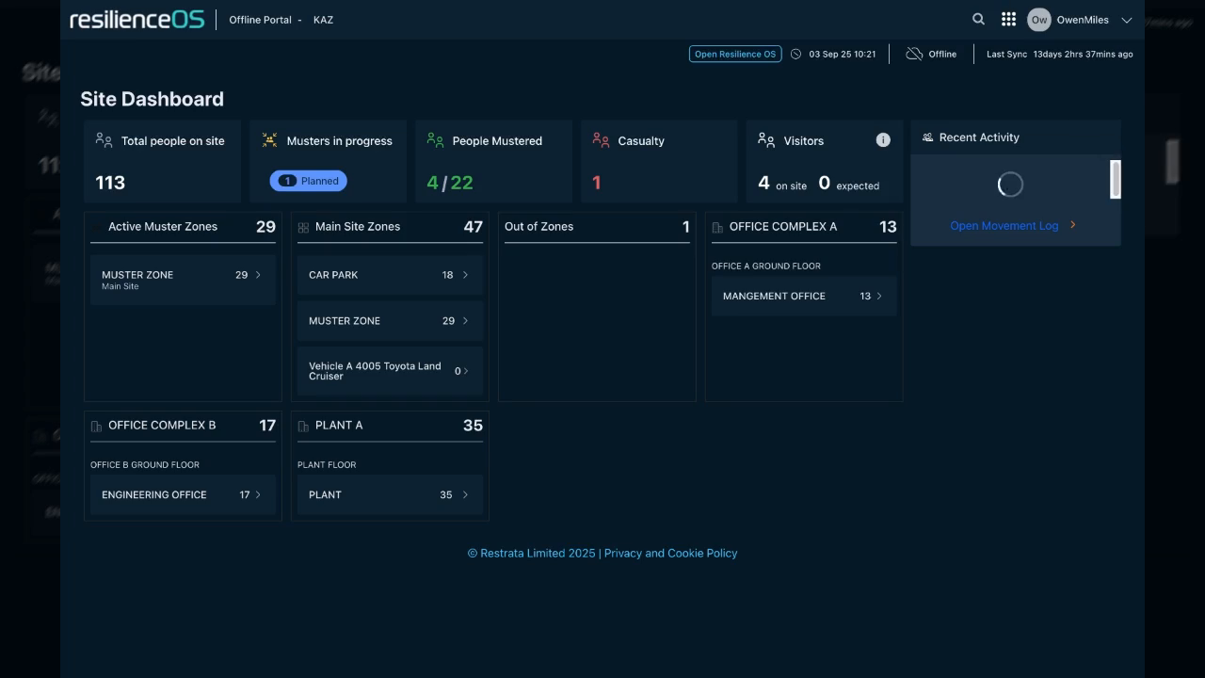
Task: Open the PLANT zone row
Action: (390, 494)
